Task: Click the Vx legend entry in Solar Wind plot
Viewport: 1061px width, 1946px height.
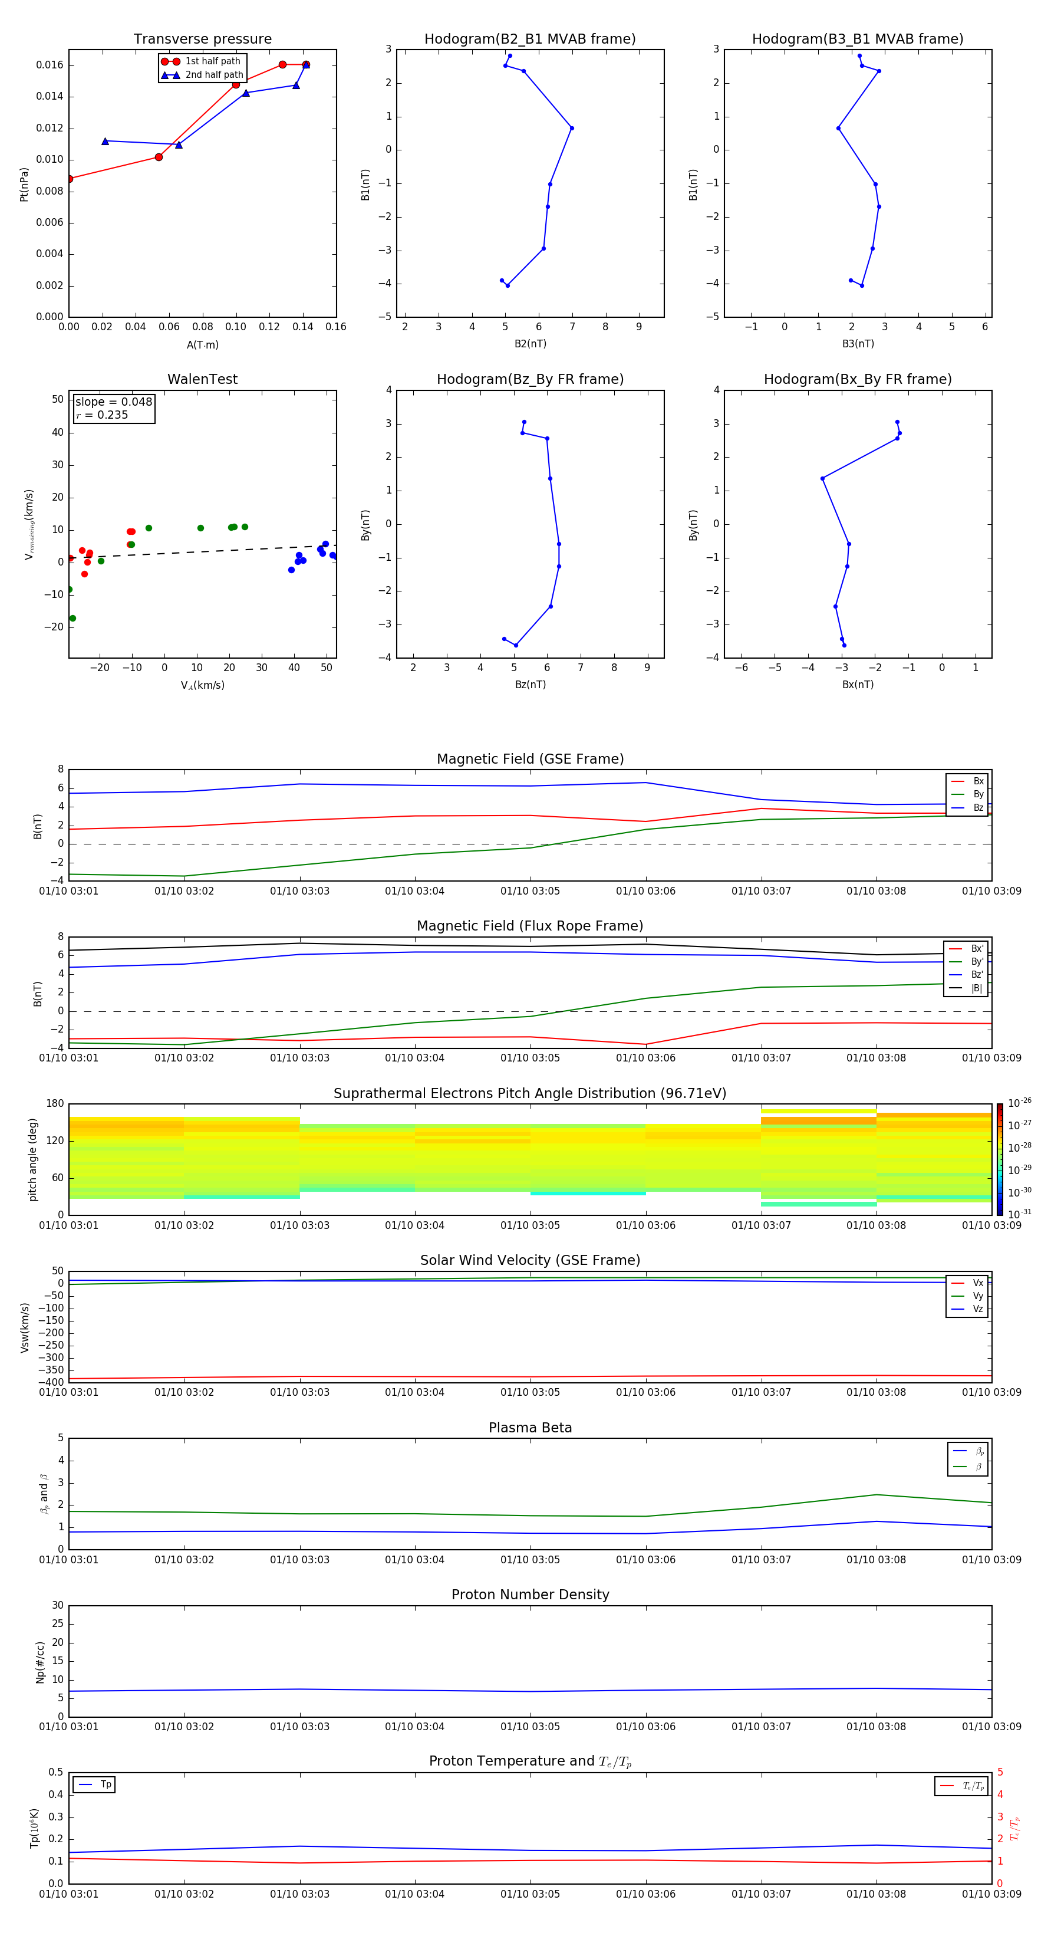Action: tap(967, 1283)
